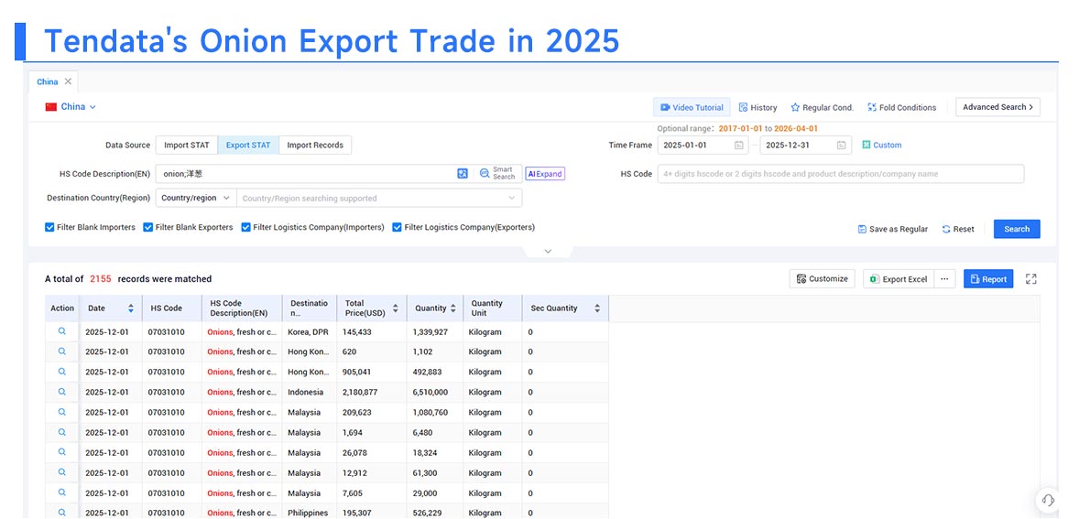Click magnifier icon for Indonesia row
Viewport: 1090px width, 519px height.
click(62, 392)
